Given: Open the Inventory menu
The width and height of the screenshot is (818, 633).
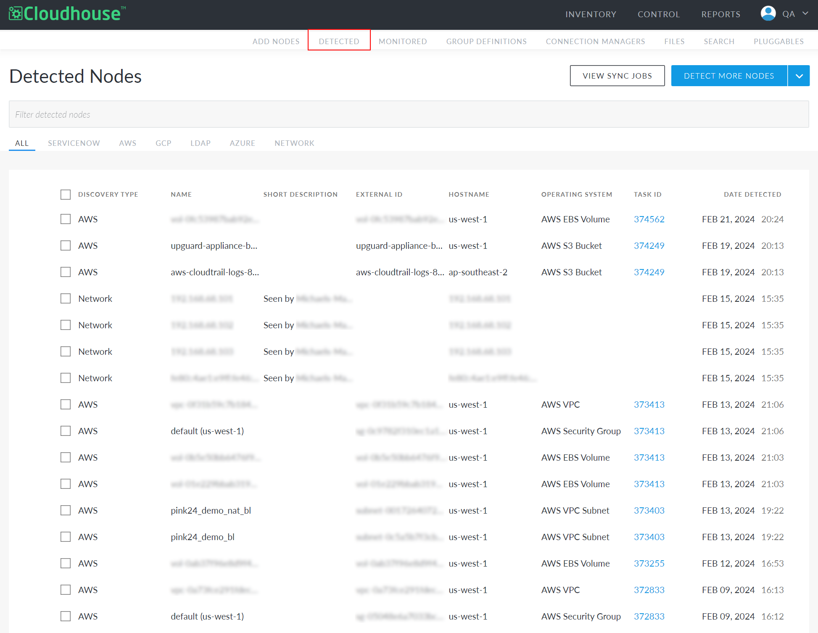Looking at the screenshot, I should click(x=591, y=14).
